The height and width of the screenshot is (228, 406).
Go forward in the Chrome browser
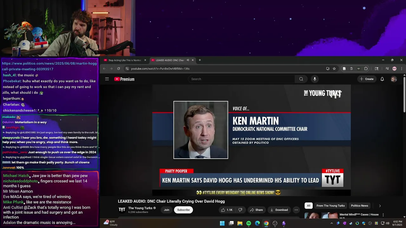tap(111, 68)
